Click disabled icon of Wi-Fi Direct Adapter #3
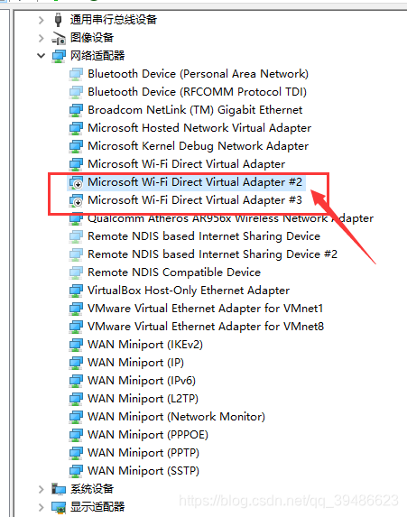407x517 pixels. (76, 200)
